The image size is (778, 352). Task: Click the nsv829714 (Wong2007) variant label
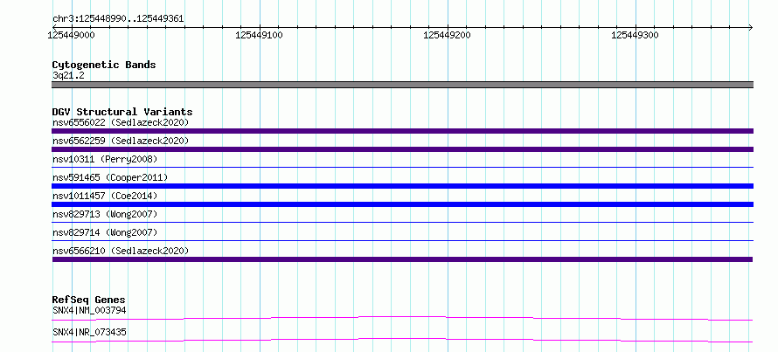click(105, 232)
